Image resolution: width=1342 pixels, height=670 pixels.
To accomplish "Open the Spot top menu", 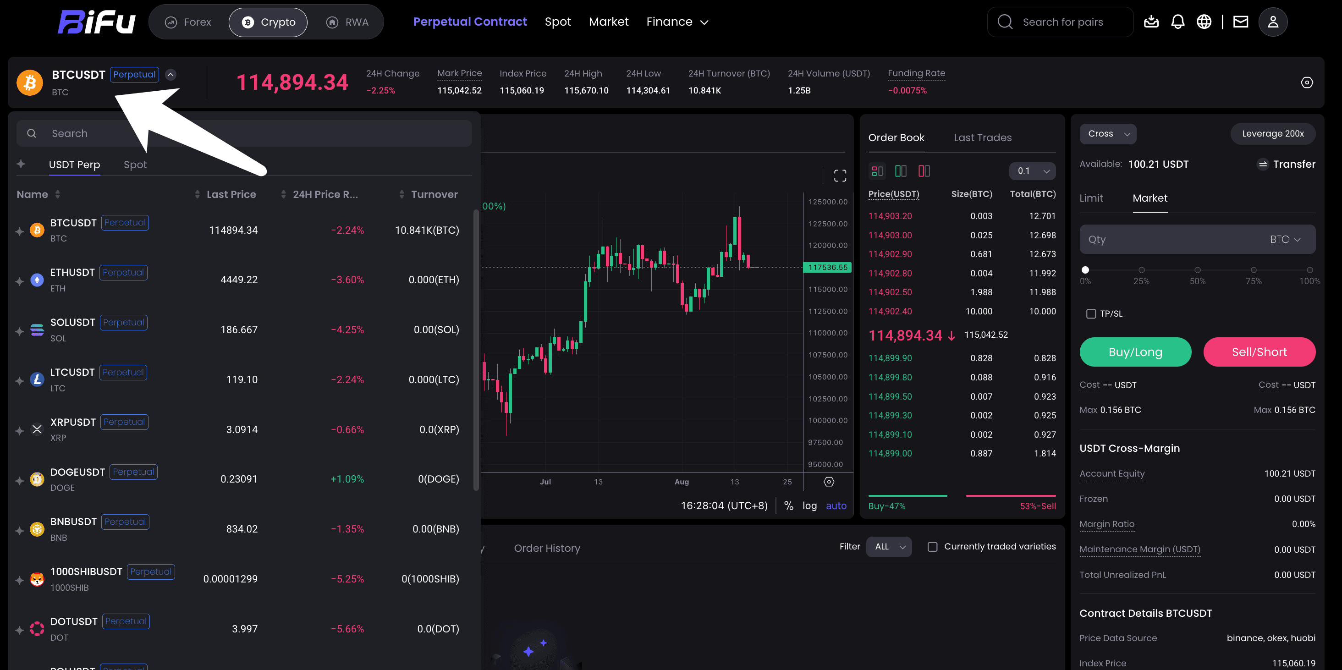I will tap(557, 22).
